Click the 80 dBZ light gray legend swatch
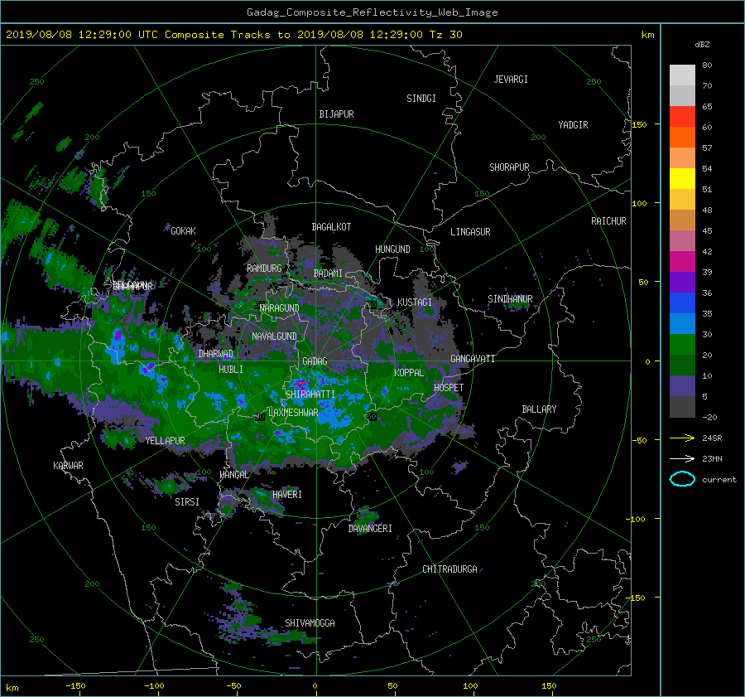This screenshot has height=697, width=745. tap(682, 75)
